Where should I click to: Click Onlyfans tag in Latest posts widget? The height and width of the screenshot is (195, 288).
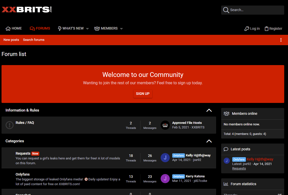pyautogui.click(x=239, y=159)
